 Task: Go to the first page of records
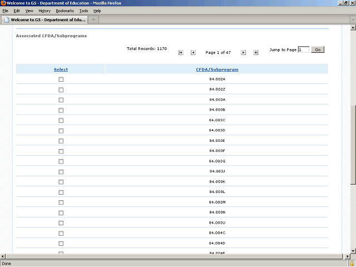coord(181,53)
